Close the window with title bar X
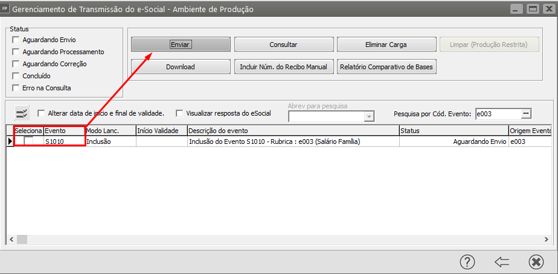This screenshot has height=274, width=558. [x=548, y=9]
